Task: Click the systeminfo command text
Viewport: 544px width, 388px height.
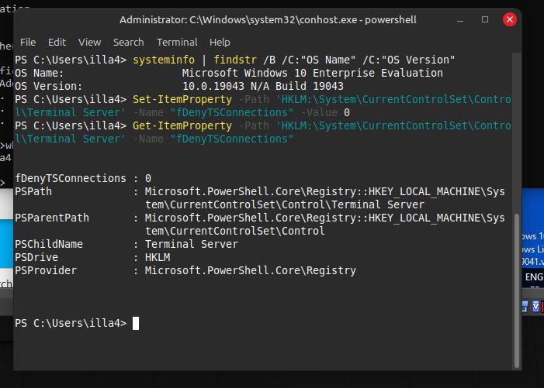Action: 165,60
